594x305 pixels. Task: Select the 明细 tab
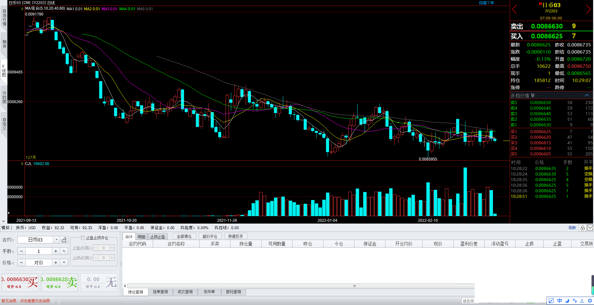click(x=141, y=237)
